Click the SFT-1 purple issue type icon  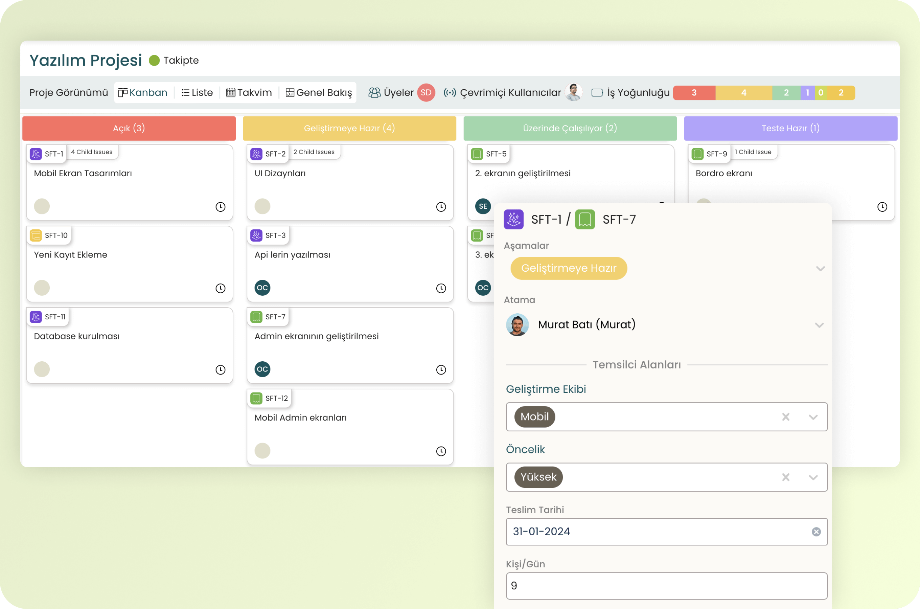36,154
